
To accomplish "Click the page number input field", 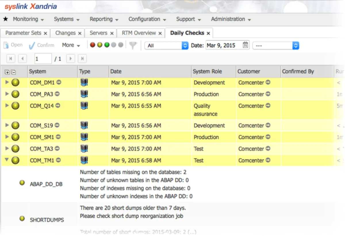I will (43, 59).
